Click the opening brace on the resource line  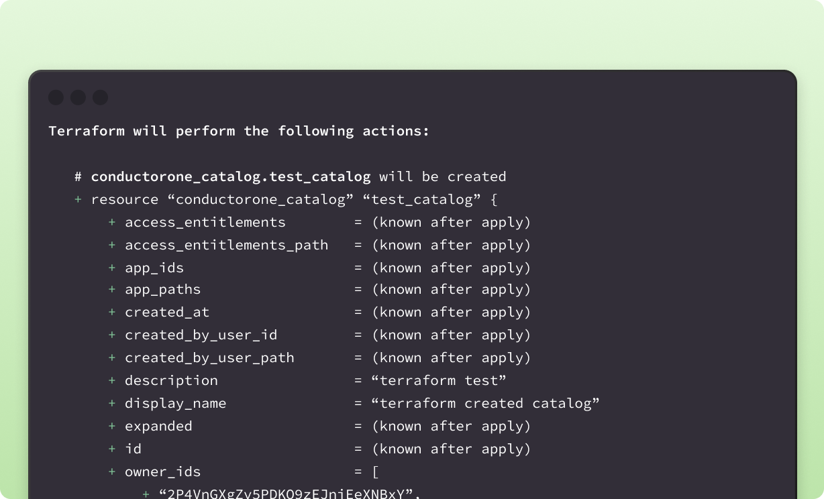[494, 200]
